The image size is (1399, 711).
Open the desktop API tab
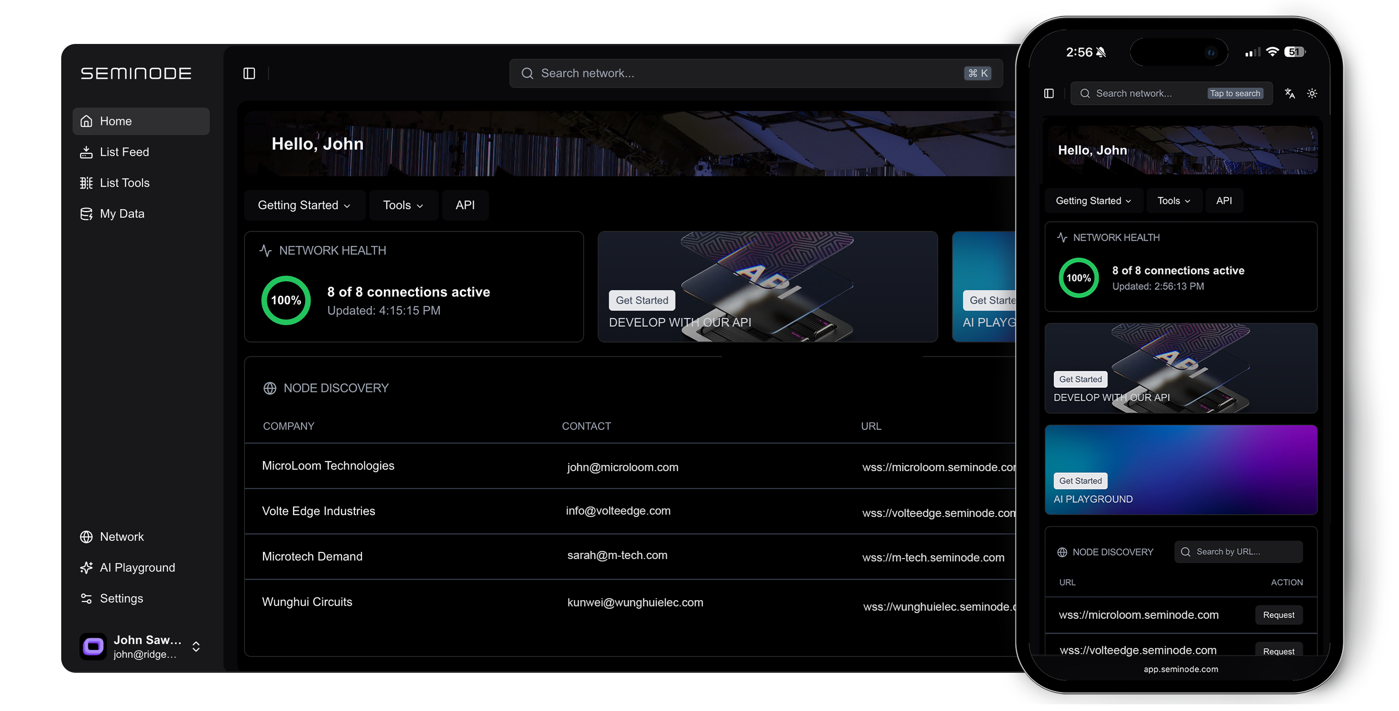click(465, 205)
